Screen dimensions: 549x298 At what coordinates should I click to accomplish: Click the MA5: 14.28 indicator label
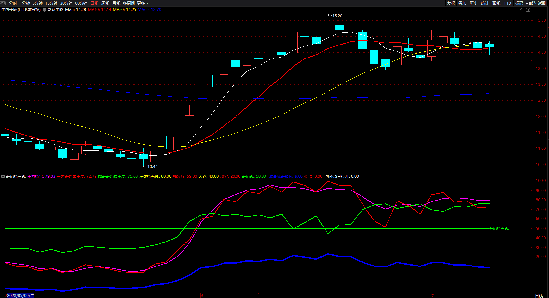pos(76,10)
